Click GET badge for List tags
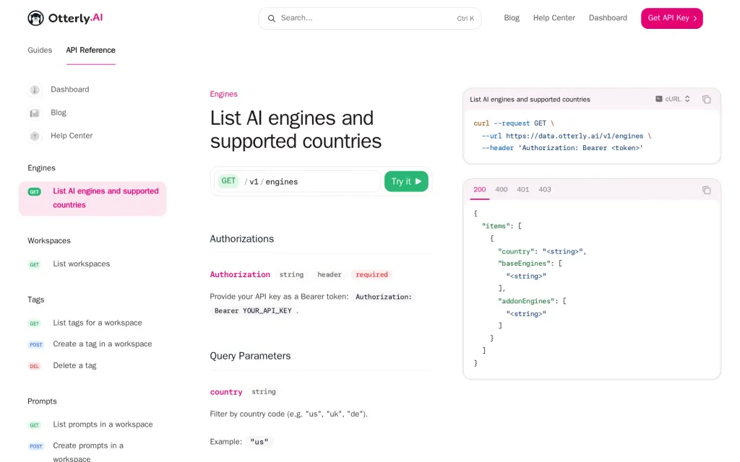The height and width of the screenshot is (462, 740). [35, 323]
